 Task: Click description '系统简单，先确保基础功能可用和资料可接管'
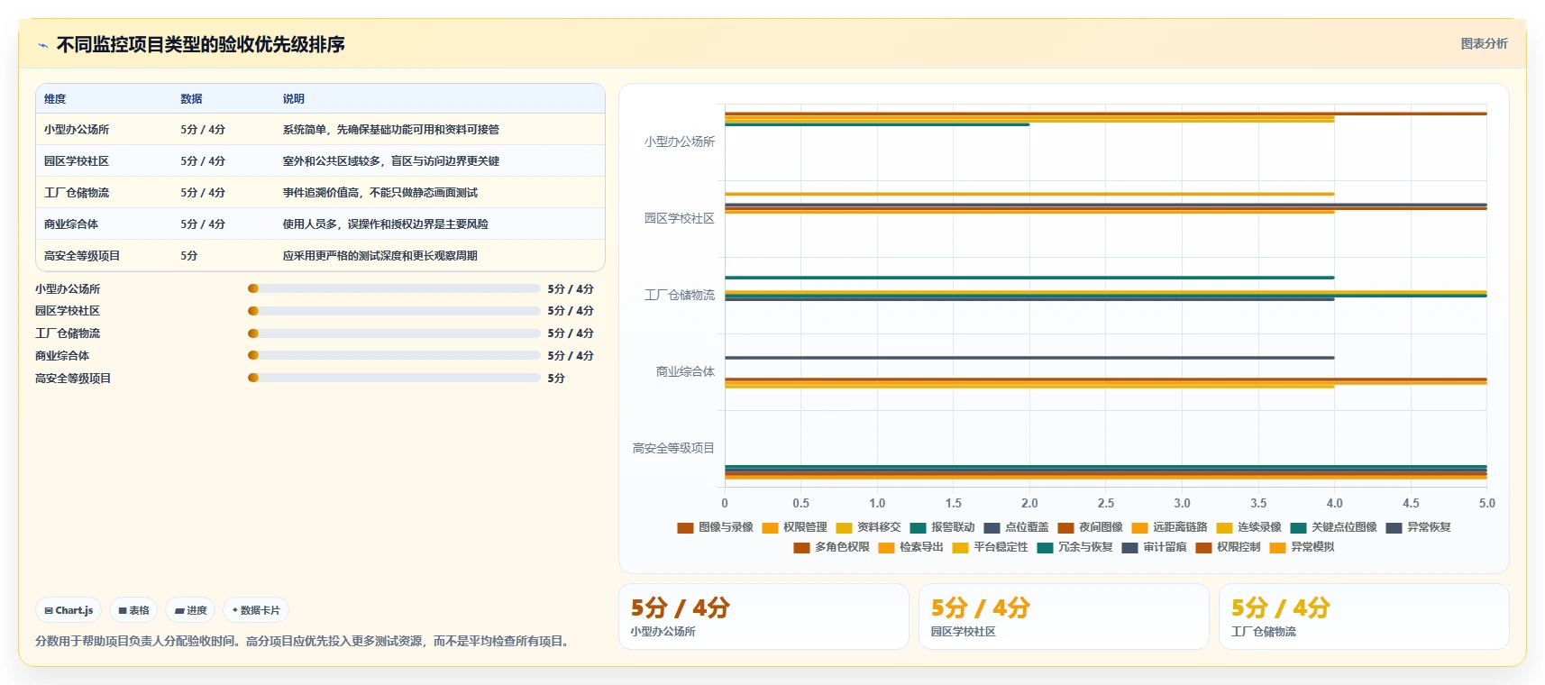click(391, 130)
